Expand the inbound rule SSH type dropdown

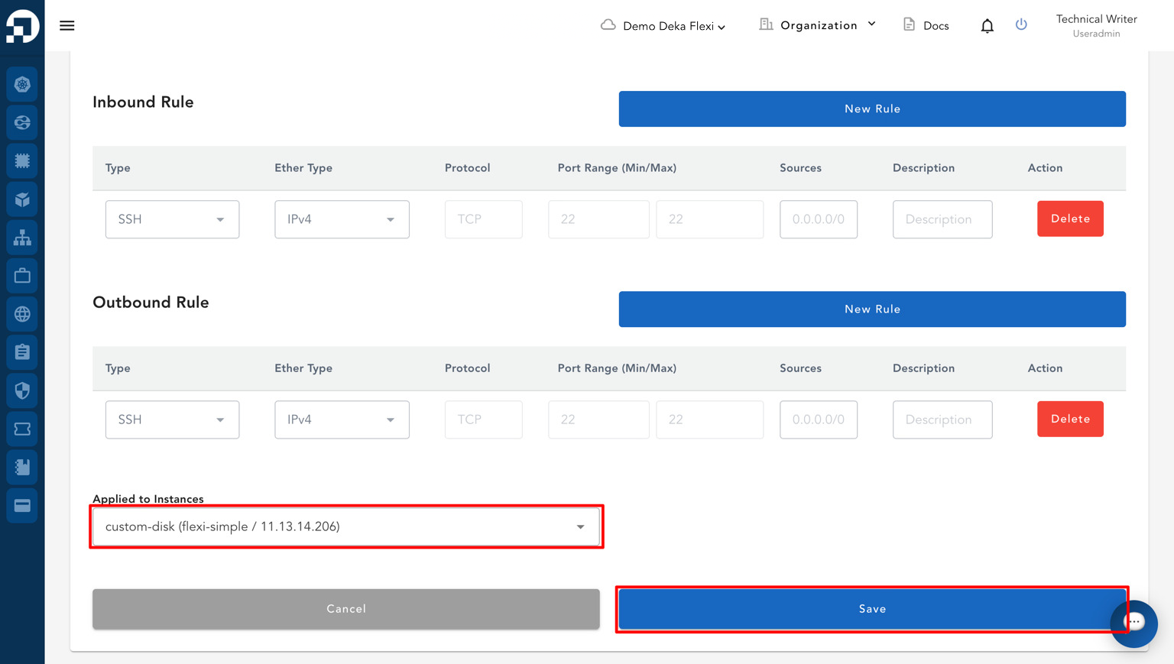click(172, 219)
